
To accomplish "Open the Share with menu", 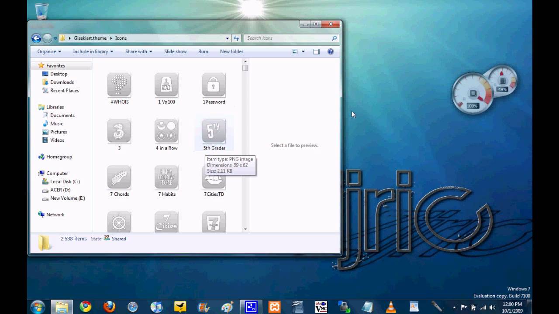I will tap(138, 51).
